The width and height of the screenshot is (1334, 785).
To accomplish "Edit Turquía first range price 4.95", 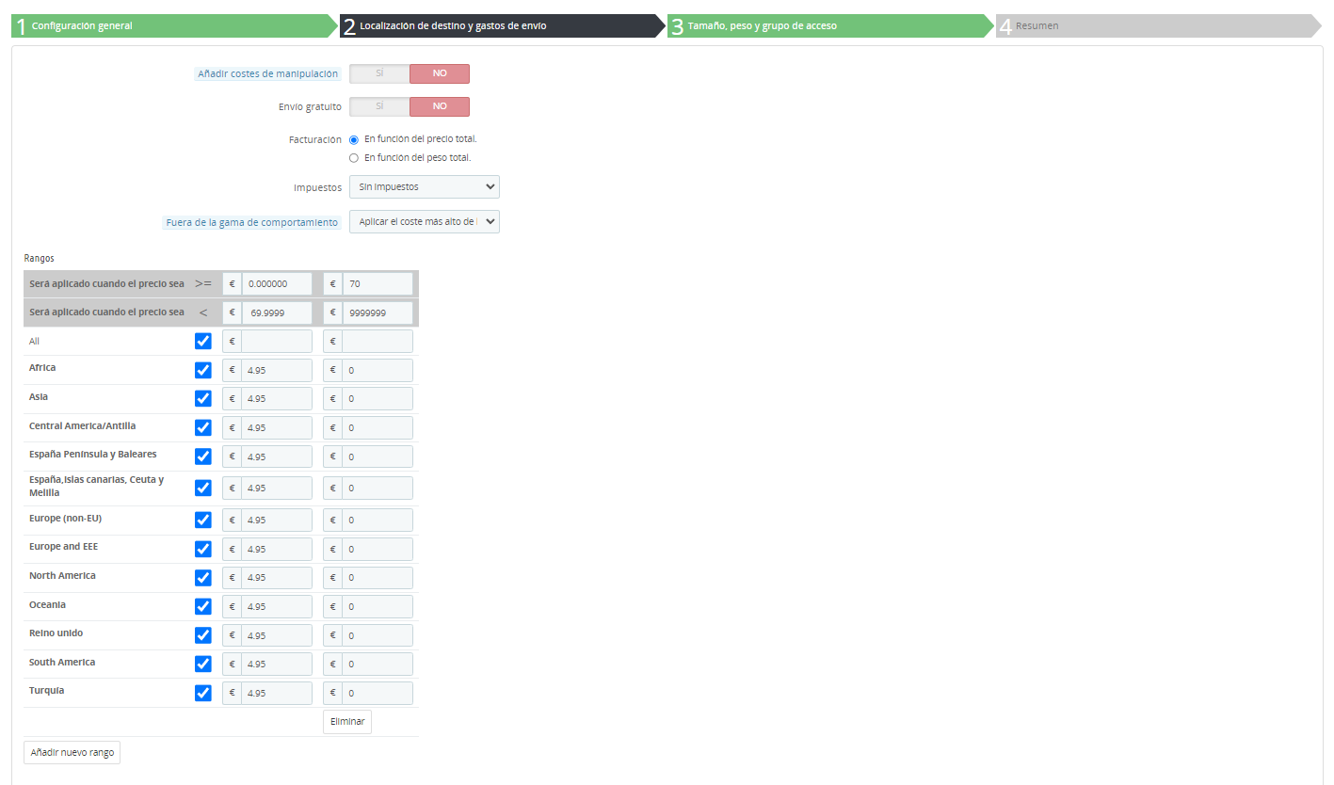I will (x=277, y=694).
